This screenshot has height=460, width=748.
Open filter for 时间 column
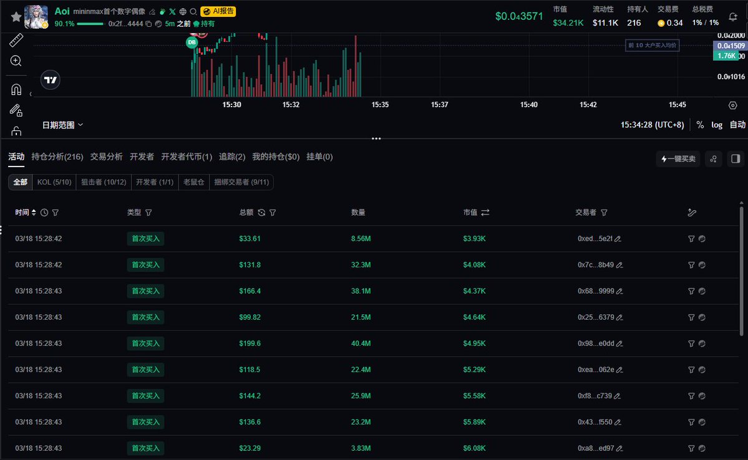[56, 213]
